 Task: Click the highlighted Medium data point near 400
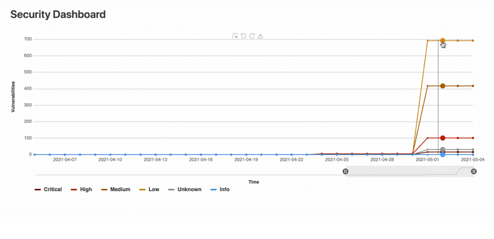click(x=443, y=86)
